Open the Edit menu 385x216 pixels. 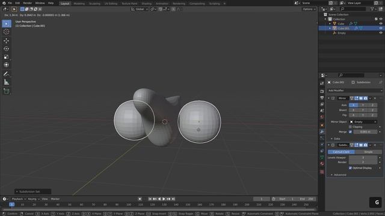(17, 3)
